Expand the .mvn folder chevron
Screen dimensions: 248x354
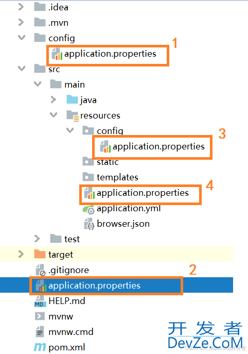[x=21, y=22]
